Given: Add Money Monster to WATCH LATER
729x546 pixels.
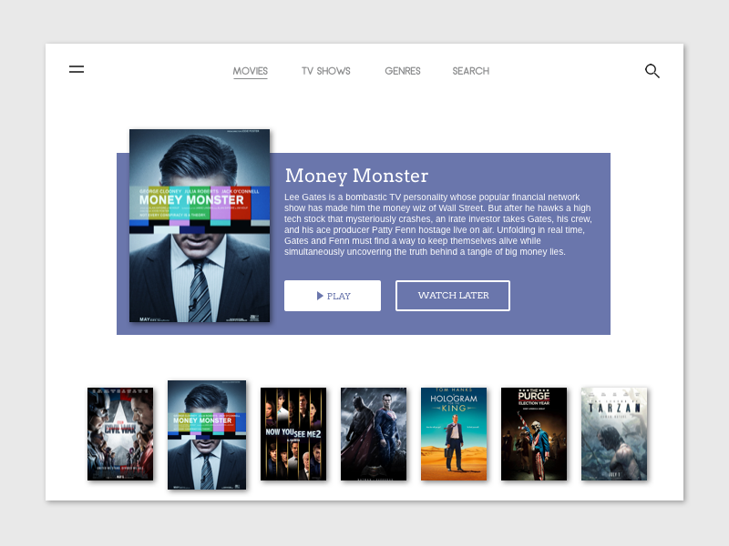Looking at the screenshot, I should (x=452, y=296).
